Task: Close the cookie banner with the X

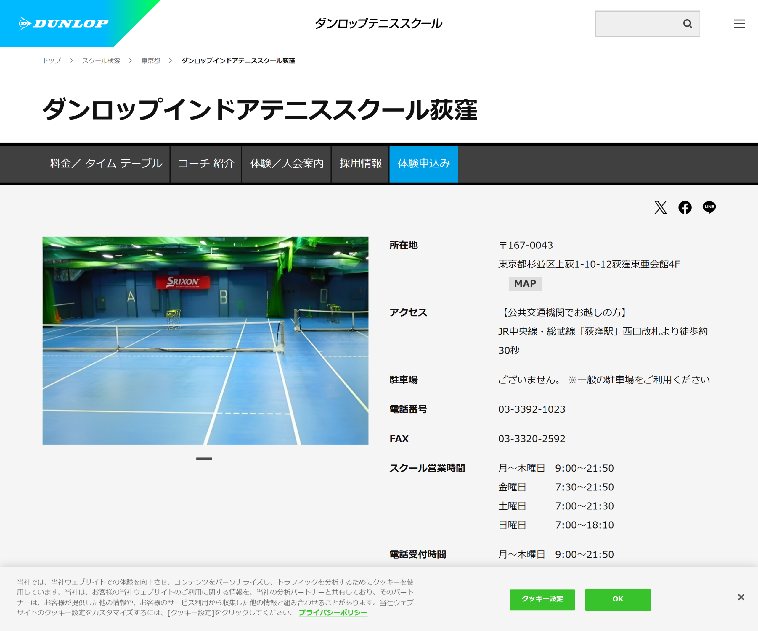Action: tap(741, 597)
